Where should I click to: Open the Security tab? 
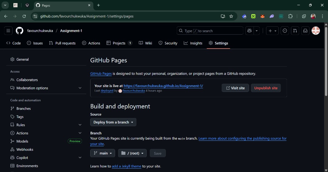click(168, 43)
